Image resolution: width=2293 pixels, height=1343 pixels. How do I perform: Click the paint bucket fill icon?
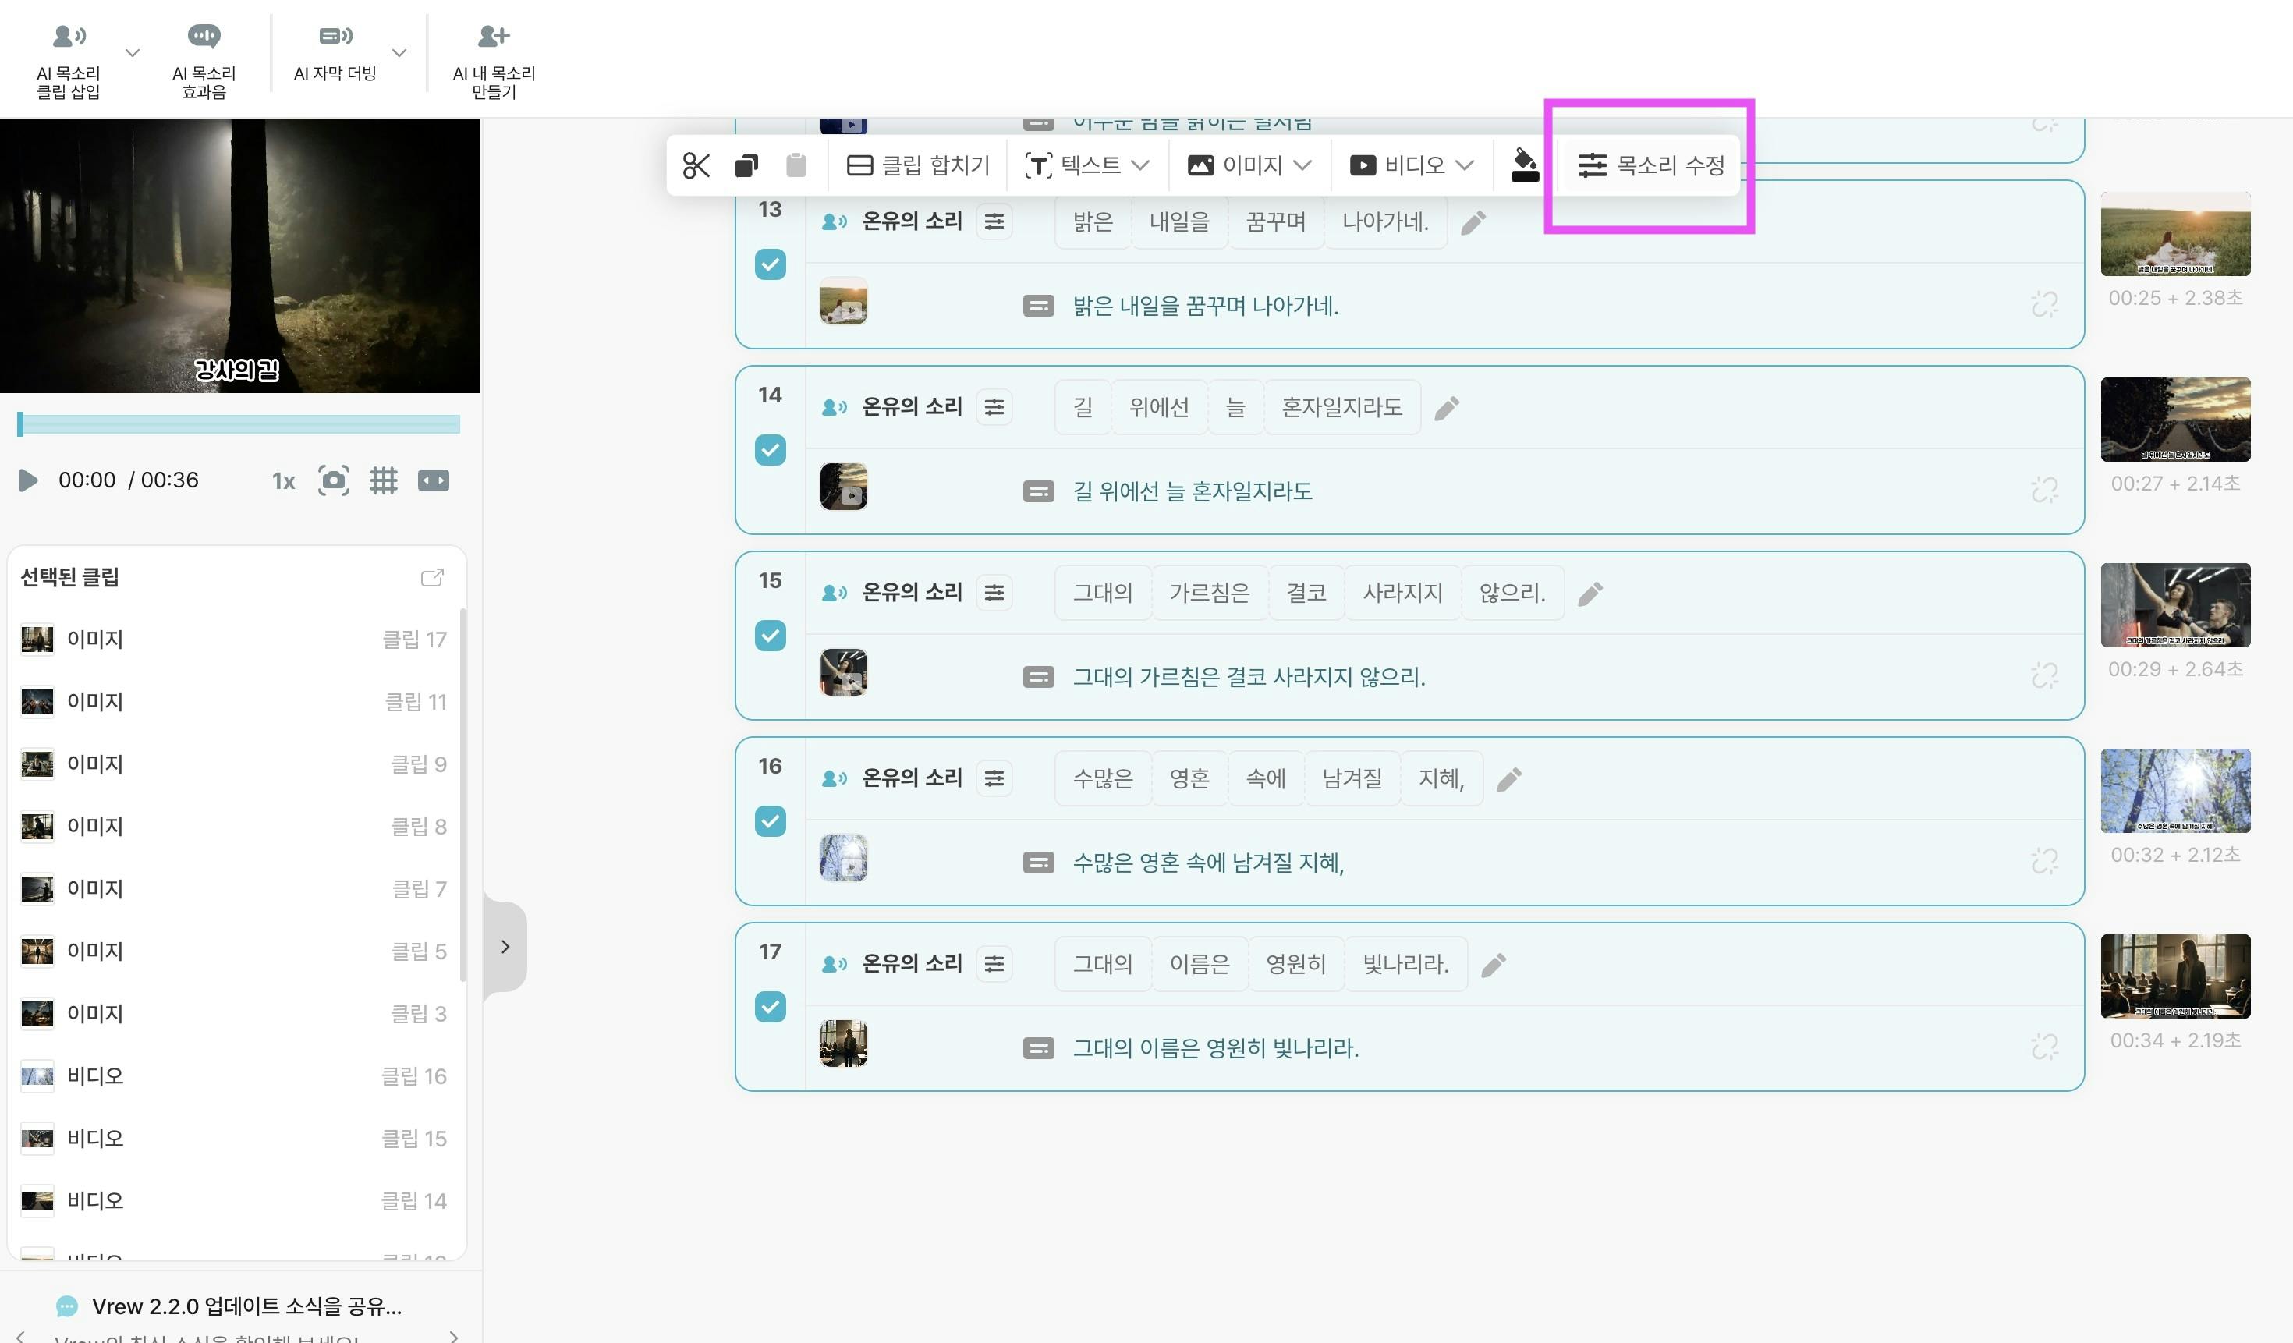[x=1524, y=165]
